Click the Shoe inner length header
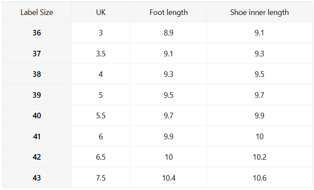 [259, 12]
